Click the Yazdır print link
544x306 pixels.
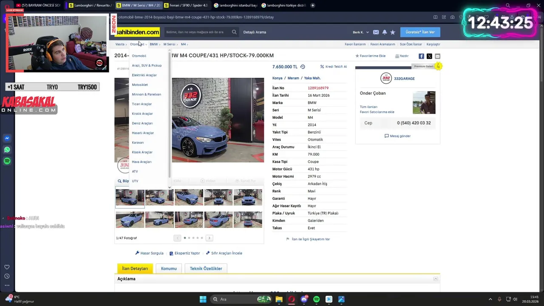click(x=402, y=56)
